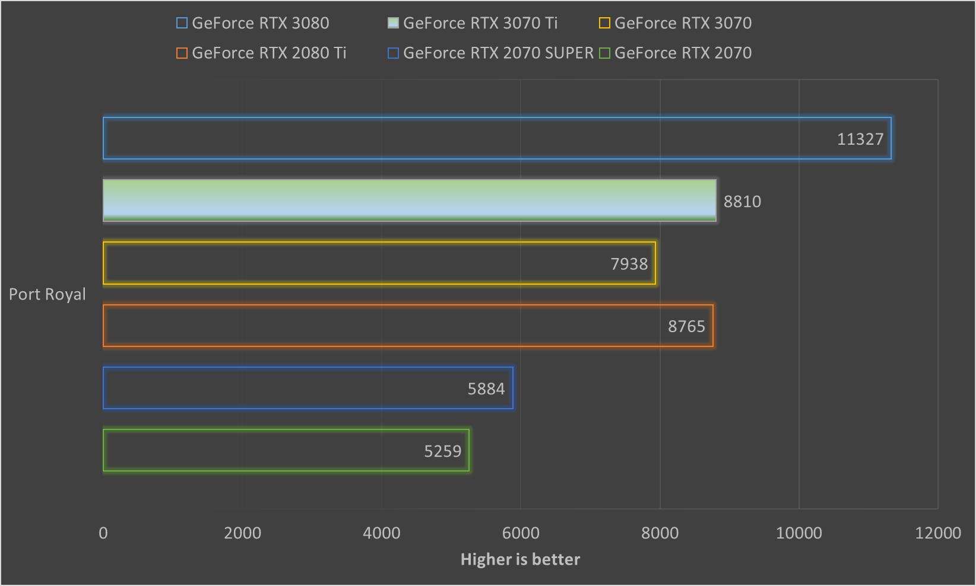Screen dimensions: 976x586
Task: Select the green-filled RTX 3070 Ti bar
Action: 410,200
